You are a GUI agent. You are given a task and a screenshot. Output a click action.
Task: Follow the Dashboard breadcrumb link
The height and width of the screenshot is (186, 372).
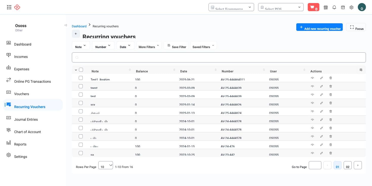79,26
